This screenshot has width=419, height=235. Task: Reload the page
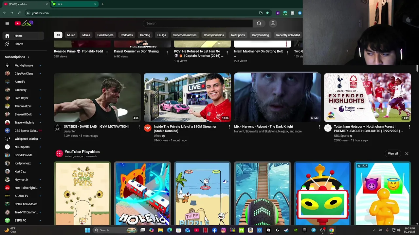19,13
